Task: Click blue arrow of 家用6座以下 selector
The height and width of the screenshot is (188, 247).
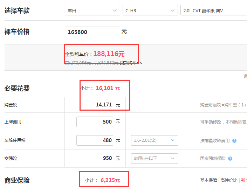Action: pos(173,158)
